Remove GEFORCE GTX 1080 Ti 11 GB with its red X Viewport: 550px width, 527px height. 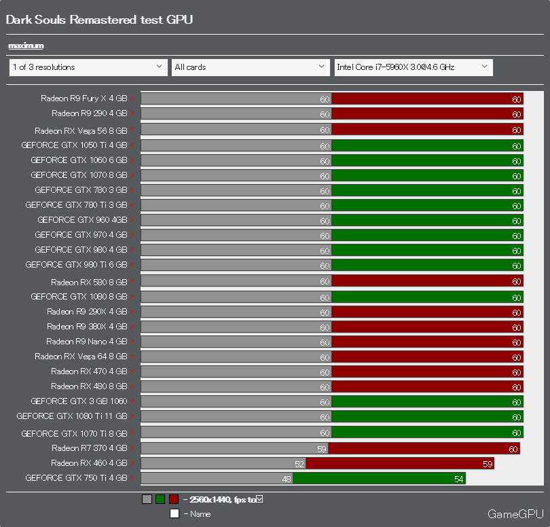pos(132,416)
